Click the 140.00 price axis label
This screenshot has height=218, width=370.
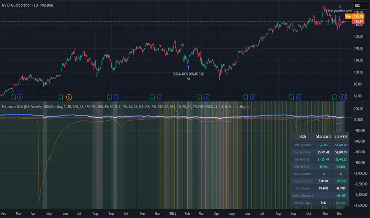click(x=358, y=48)
